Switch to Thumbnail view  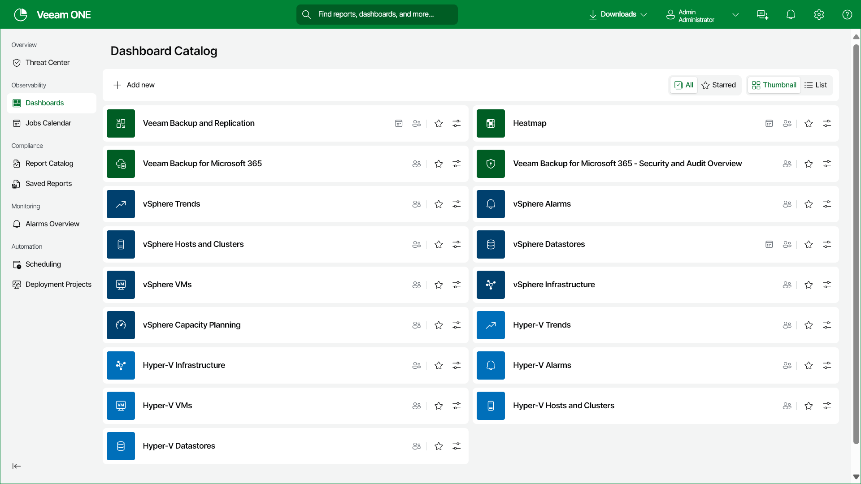click(774, 85)
